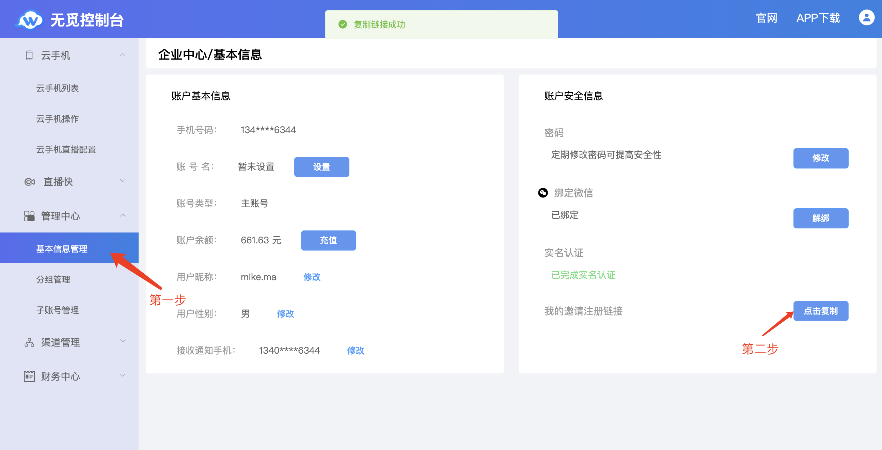This screenshot has width=882, height=450.
Task: Click 修改 link next to mike.ma nickname
Action: [312, 277]
